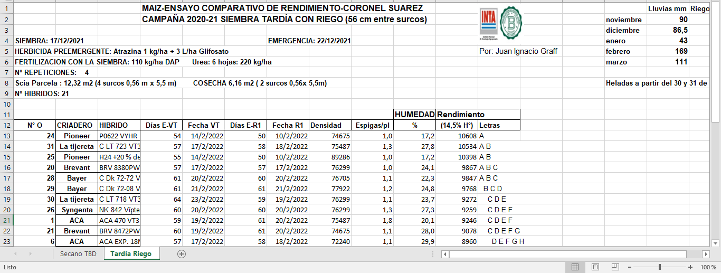This screenshot has width=721, height=273.
Task: Go to previous sheet navigation arrow
Action: (x=15, y=254)
